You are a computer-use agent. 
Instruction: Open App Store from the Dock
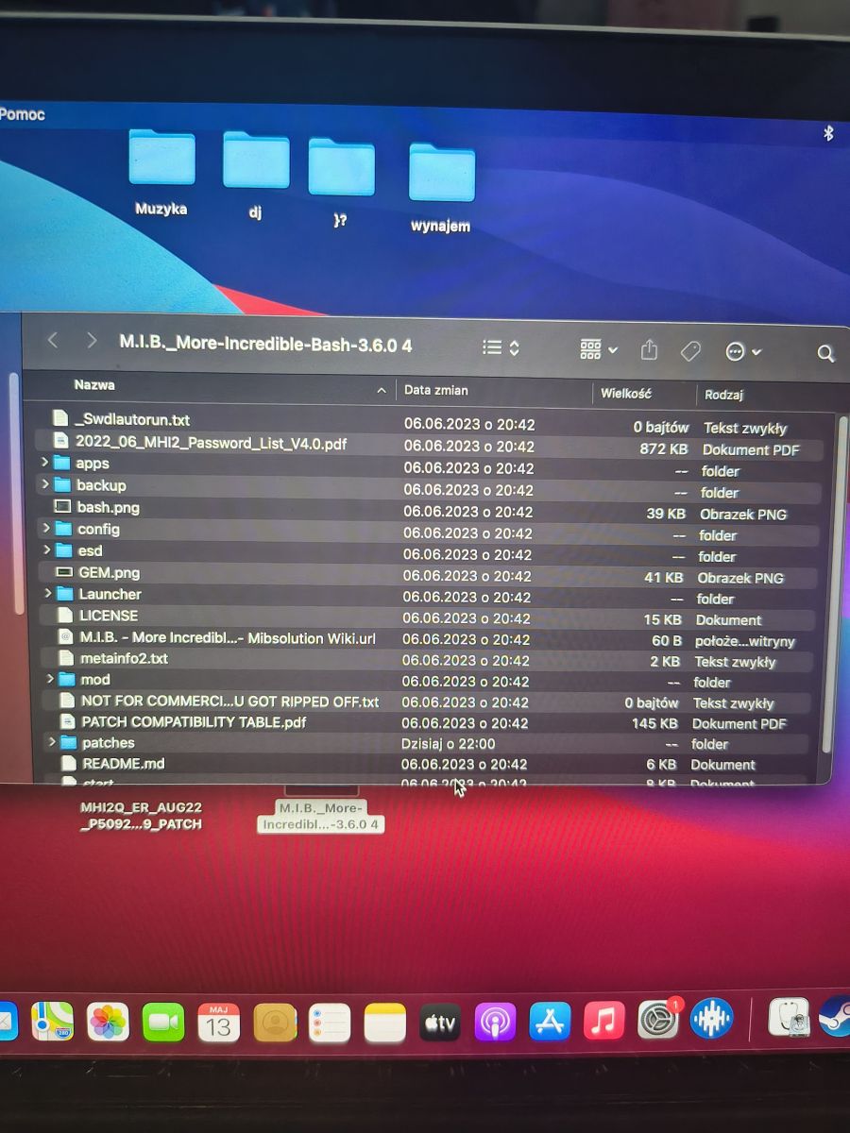(x=550, y=1022)
